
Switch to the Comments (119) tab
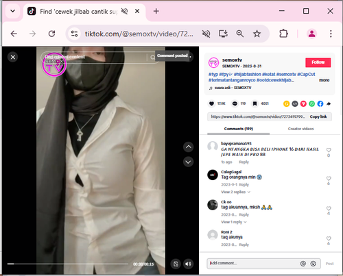[239, 129]
